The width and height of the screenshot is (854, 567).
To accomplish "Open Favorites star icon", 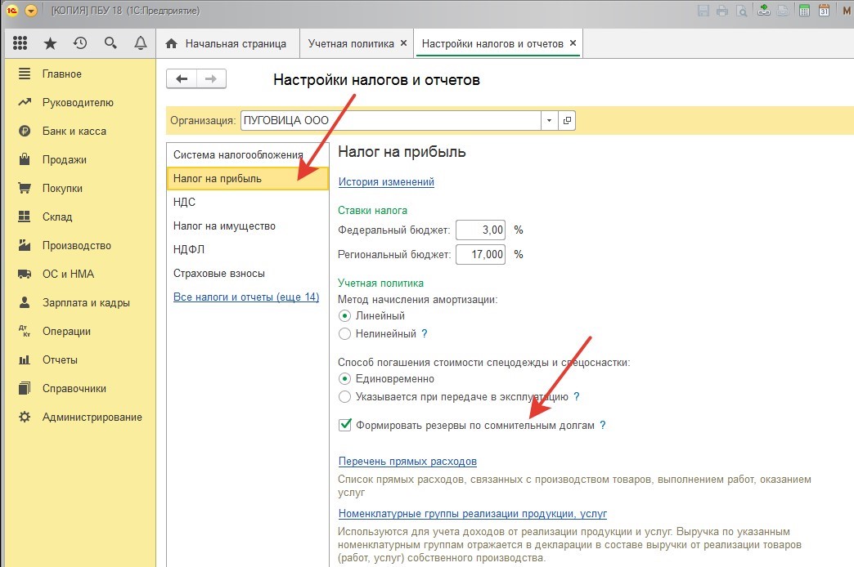I will coord(50,43).
